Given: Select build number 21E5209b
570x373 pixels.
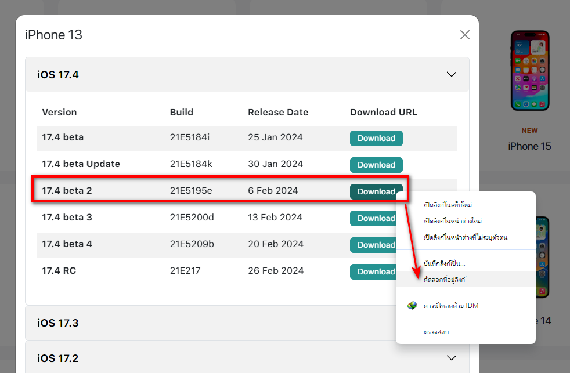Looking at the screenshot, I should point(192,244).
